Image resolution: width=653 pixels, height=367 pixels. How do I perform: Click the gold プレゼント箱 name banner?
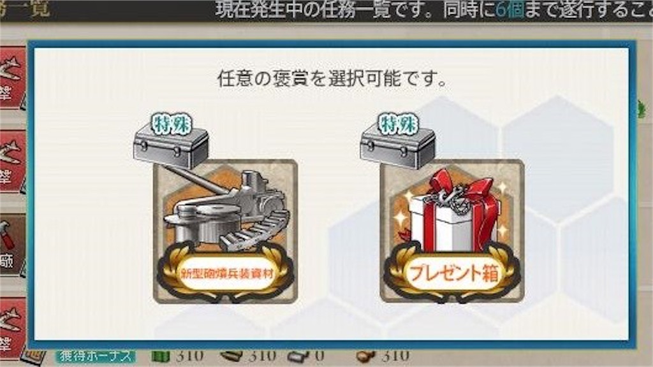(452, 273)
